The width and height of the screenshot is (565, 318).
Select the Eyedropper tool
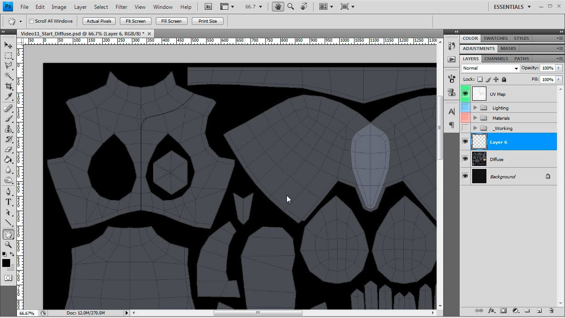[x=8, y=97]
